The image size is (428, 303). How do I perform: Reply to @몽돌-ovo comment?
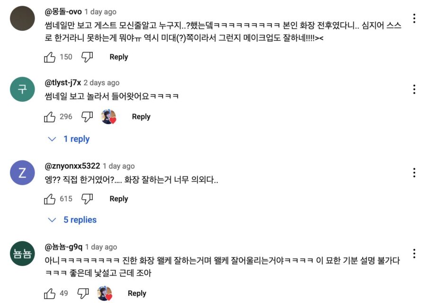(118, 57)
